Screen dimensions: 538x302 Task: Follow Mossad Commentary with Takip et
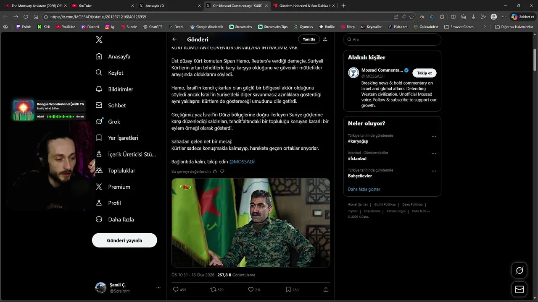coord(425,73)
